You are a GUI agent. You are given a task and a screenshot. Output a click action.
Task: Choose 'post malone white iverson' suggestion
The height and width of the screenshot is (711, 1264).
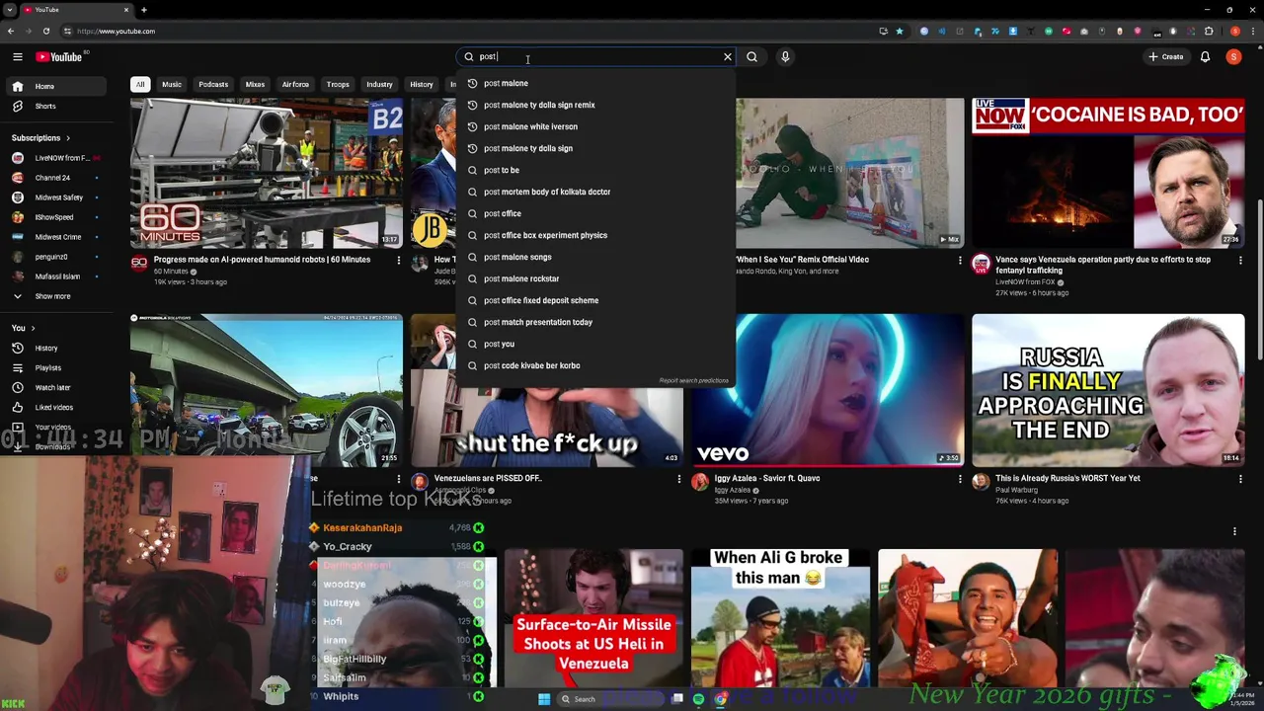pyautogui.click(x=595, y=126)
